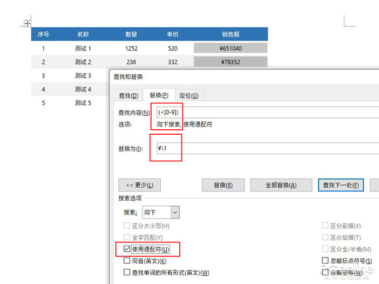The width and height of the screenshot is (379, 284).
Task: Click the 查找和替换 dialog title bar
Action: (244, 77)
